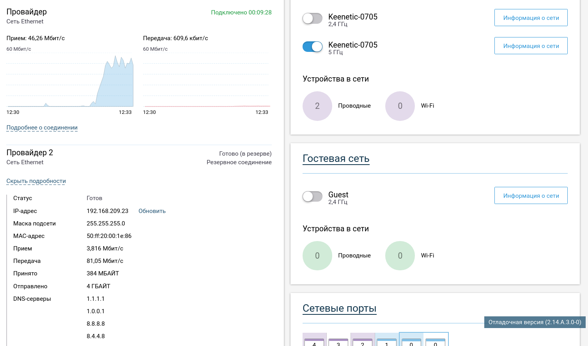Click the receive traffic graph

[70, 80]
